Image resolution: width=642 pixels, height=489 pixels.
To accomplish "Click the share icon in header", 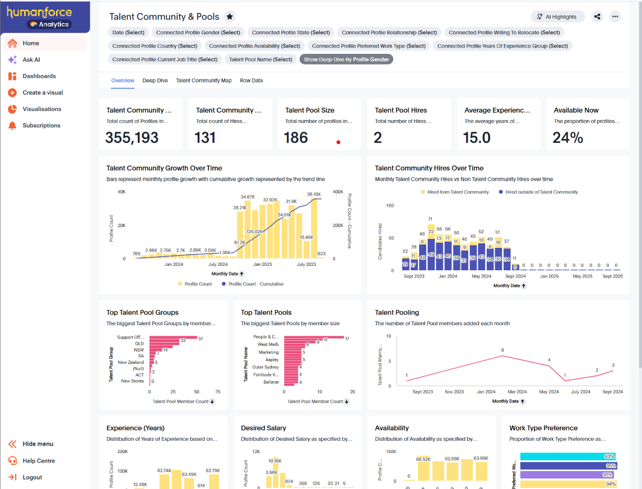I will click(x=597, y=17).
